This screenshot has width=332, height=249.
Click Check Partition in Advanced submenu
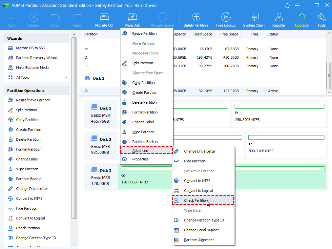point(203,200)
